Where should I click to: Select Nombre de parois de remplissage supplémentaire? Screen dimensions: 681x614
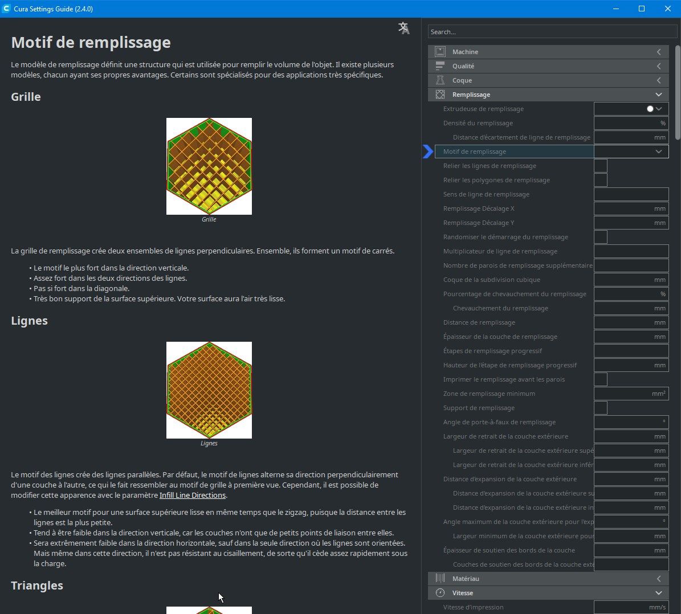(517, 265)
